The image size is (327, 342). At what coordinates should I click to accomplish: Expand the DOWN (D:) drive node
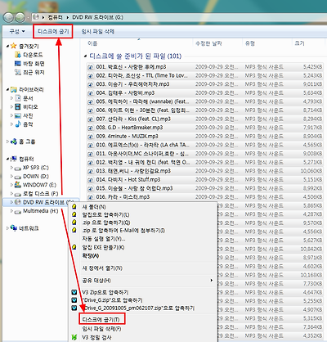pos(11,176)
